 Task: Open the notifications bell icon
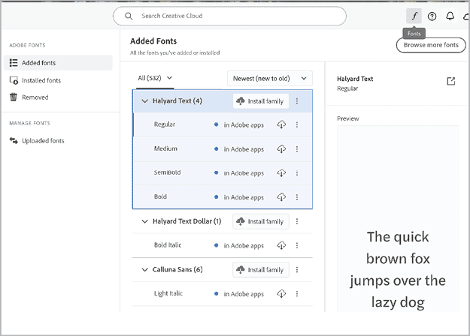click(450, 16)
